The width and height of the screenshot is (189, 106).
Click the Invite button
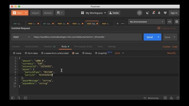click(x=114, y=13)
